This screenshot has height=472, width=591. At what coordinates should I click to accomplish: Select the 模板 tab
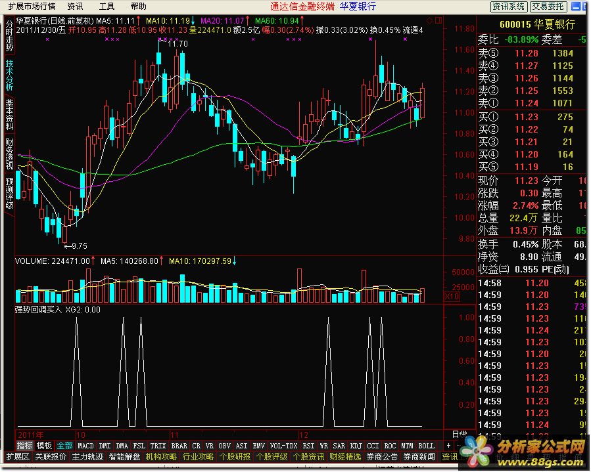click(x=44, y=446)
